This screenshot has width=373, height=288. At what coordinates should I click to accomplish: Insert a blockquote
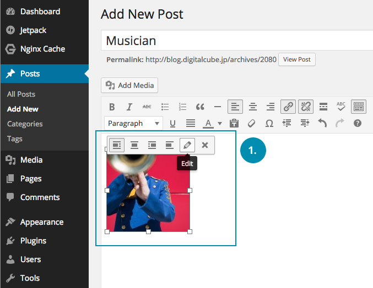coord(200,107)
